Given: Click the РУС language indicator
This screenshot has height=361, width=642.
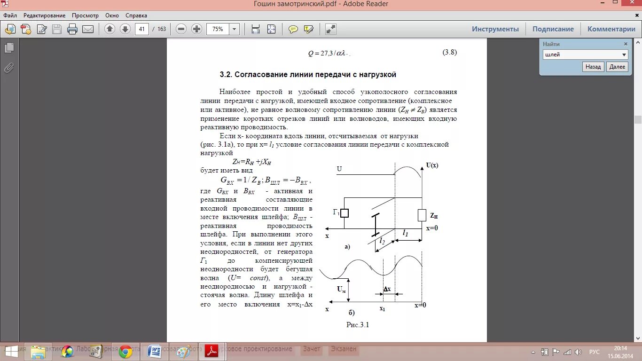Looking at the screenshot, I should [595, 352].
